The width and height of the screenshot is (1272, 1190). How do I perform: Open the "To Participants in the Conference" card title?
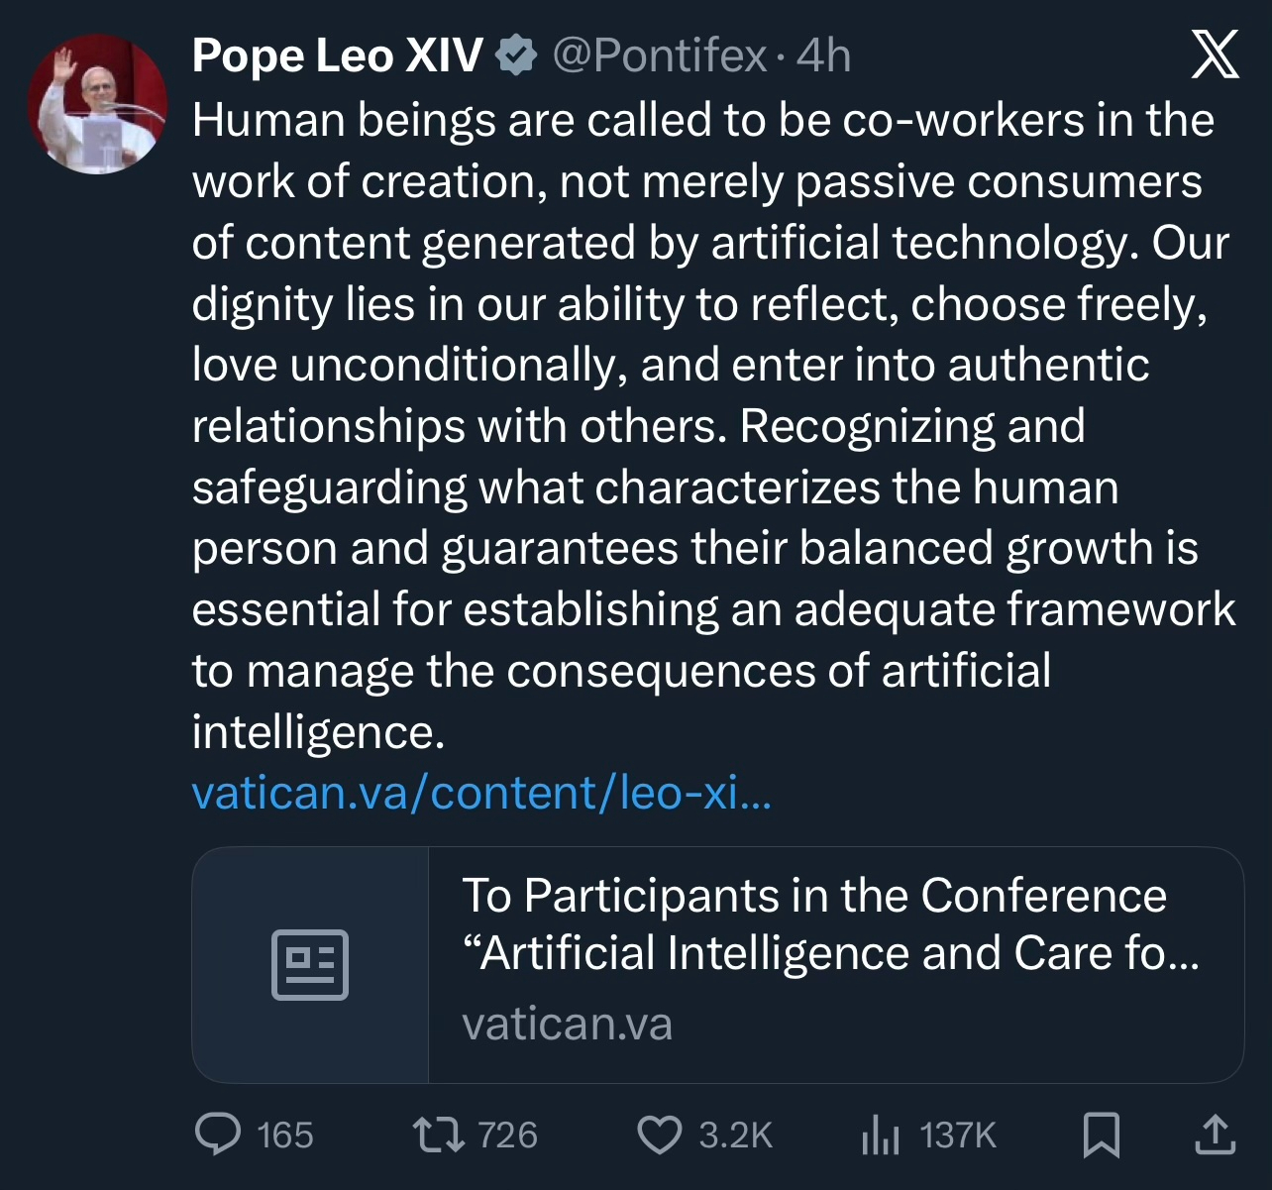point(814,896)
